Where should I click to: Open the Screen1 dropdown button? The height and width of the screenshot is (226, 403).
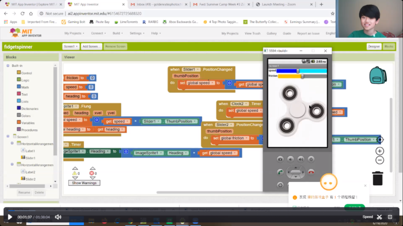tap(71, 47)
